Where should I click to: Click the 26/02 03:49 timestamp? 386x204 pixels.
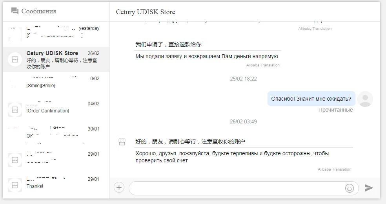pyautogui.click(x=243, y=121)
